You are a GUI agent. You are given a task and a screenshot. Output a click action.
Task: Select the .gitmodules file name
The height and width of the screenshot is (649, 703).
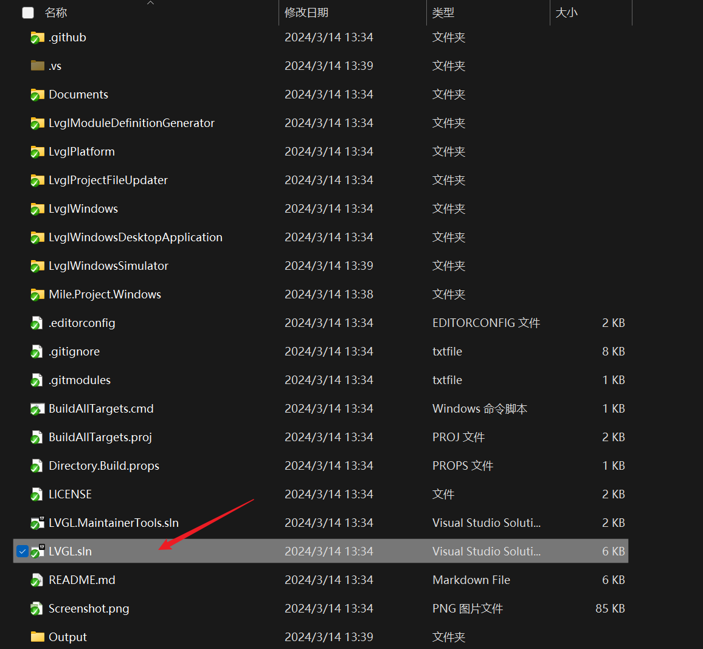click(79, 380)
